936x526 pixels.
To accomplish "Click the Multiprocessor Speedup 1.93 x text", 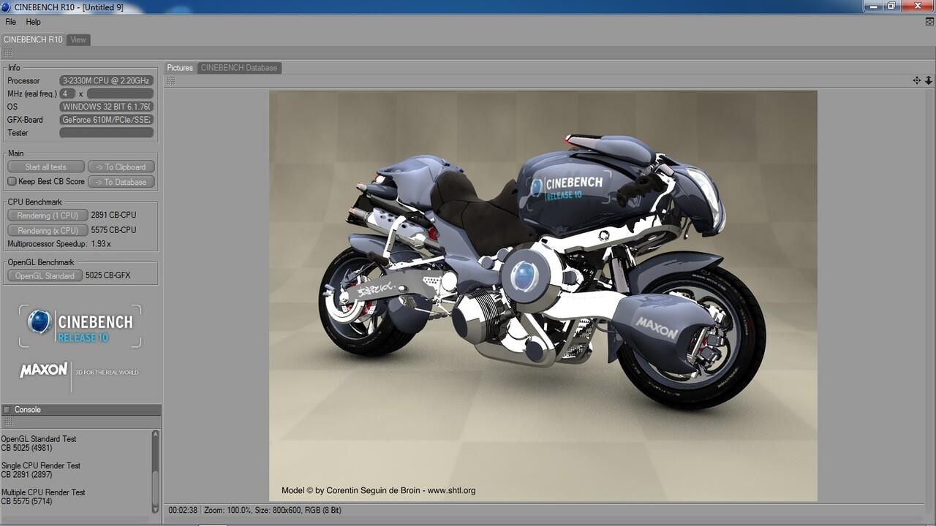I will click(59, 244).
